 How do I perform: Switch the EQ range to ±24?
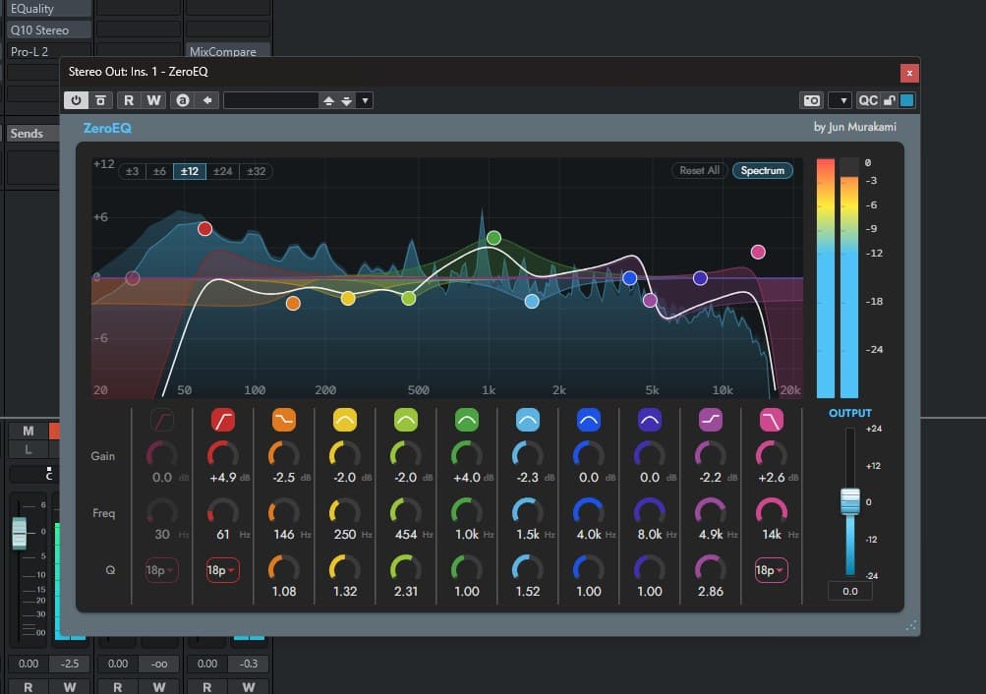(x=223, y=171)
